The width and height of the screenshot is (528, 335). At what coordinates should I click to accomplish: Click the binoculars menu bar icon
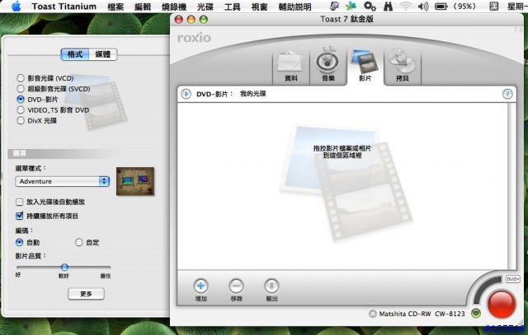388,6
